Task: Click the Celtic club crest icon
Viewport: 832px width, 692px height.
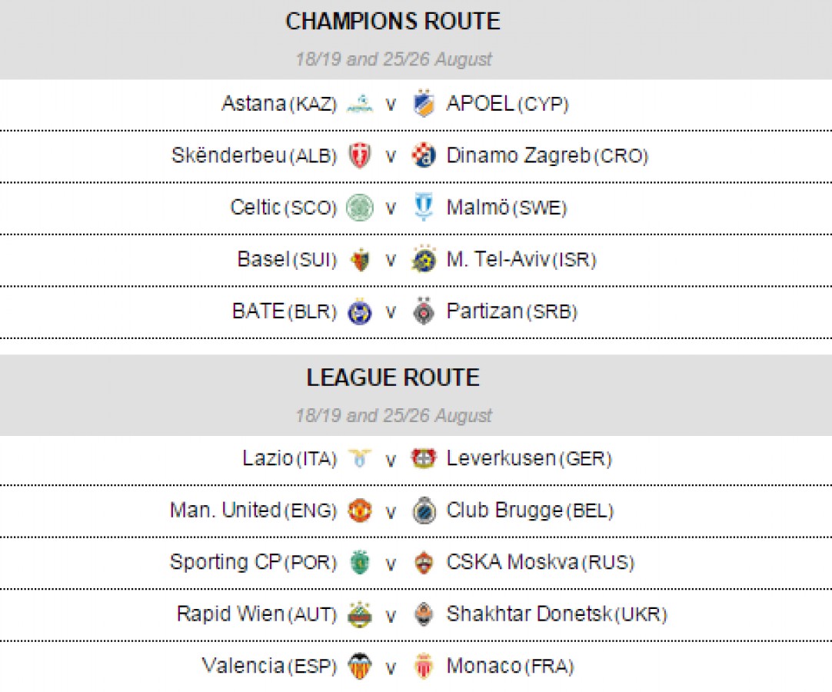Action: click(360, 208)
